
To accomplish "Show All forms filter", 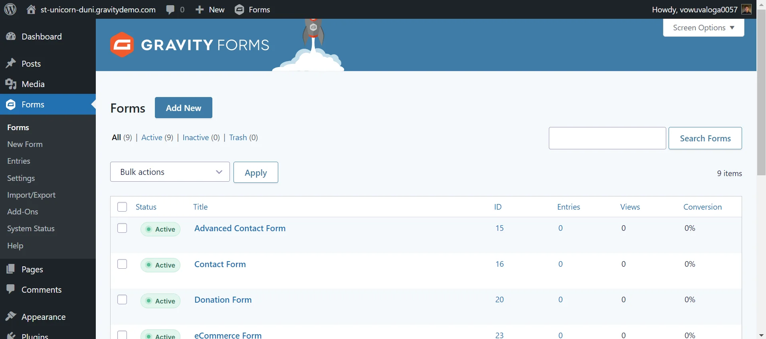I will coord(116,137).
